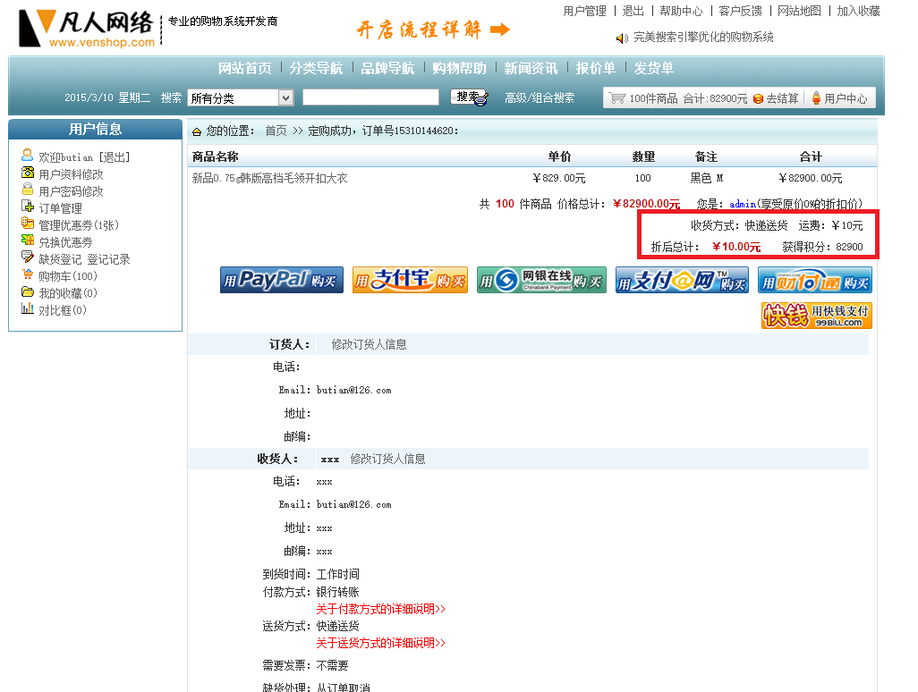Click the 用户中心 person icon
The height and width of the screenshot is (692, 918).
pyautogui.click(x=815, y=98)
